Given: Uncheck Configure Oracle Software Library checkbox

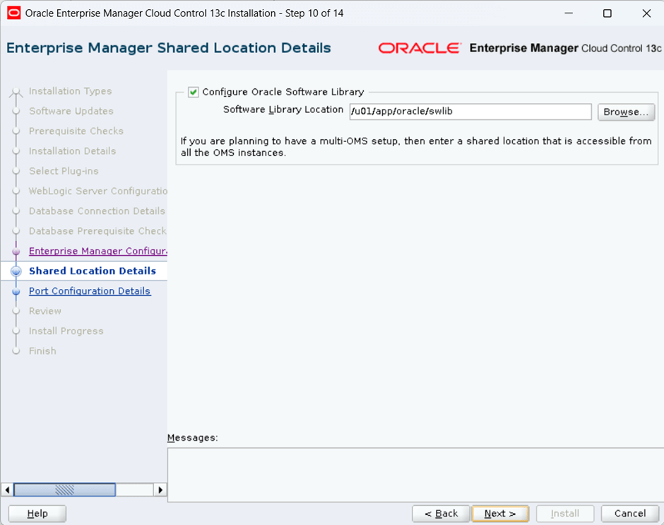Looking at the screenshot, I should 194,92.
